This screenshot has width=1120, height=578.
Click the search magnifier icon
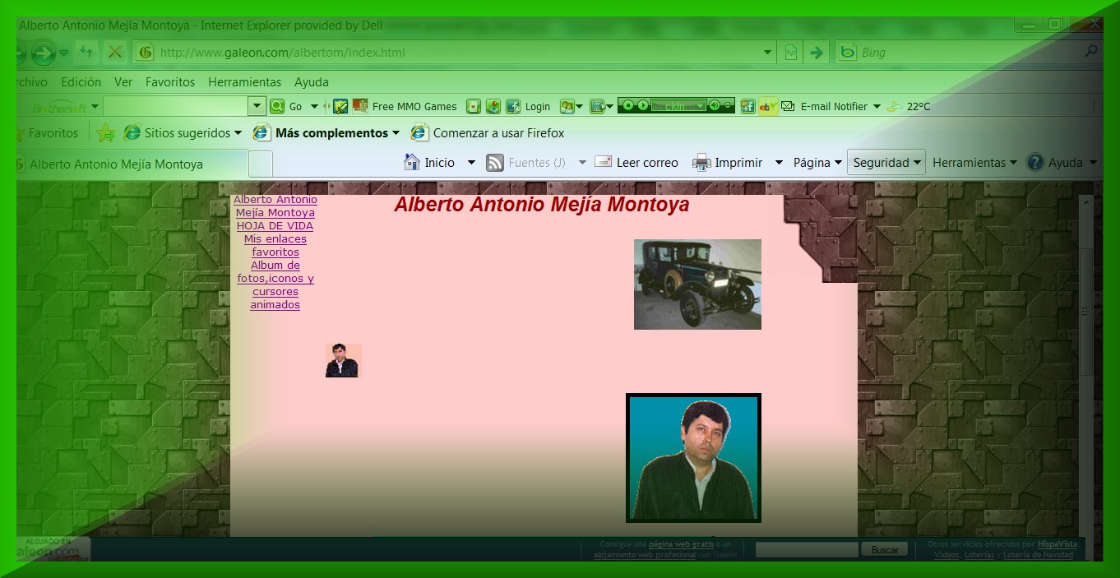1092,52
